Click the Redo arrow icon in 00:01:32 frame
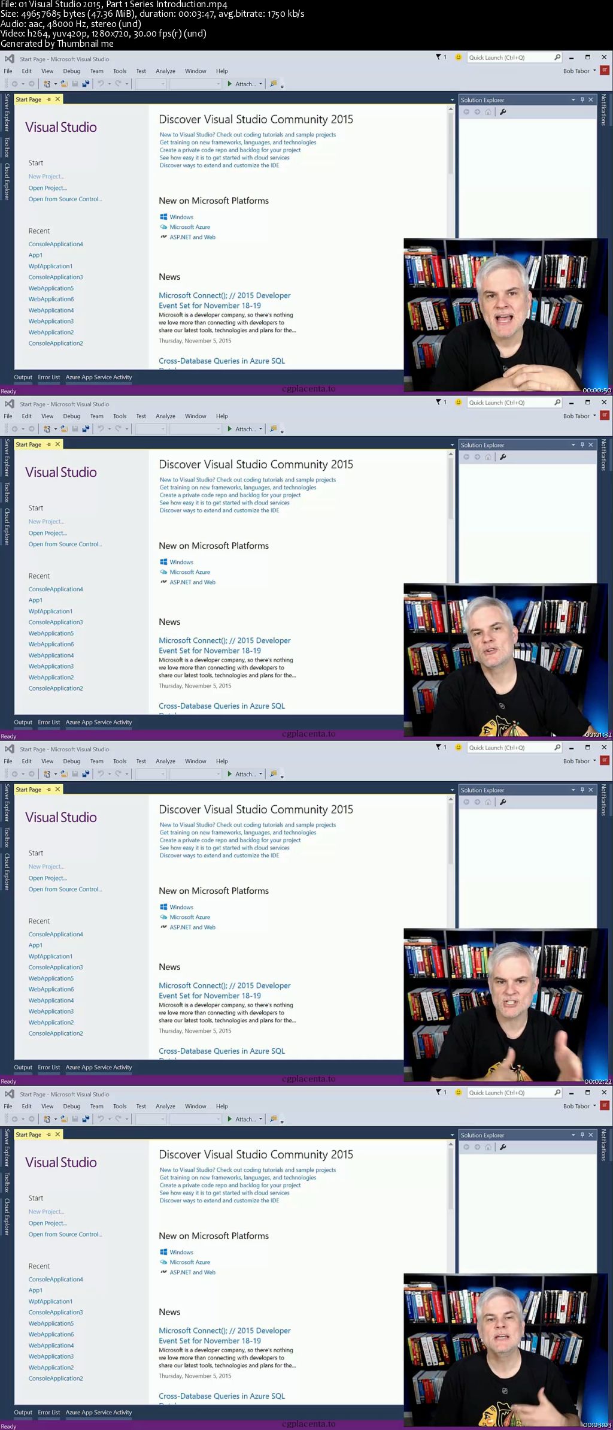The height and width of the screenshot is (1430, 613). tap(119, 429)
